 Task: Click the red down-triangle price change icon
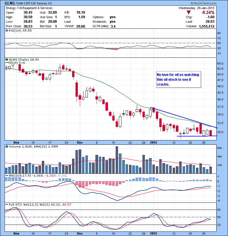click(x=188, y=12)
